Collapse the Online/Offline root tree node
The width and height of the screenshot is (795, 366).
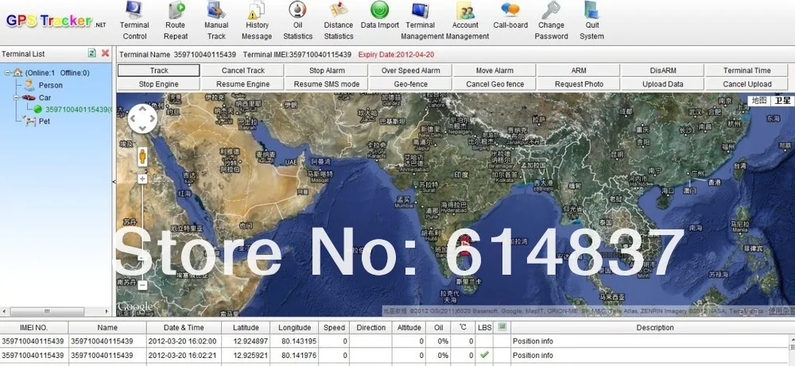(x=7, y=73)
